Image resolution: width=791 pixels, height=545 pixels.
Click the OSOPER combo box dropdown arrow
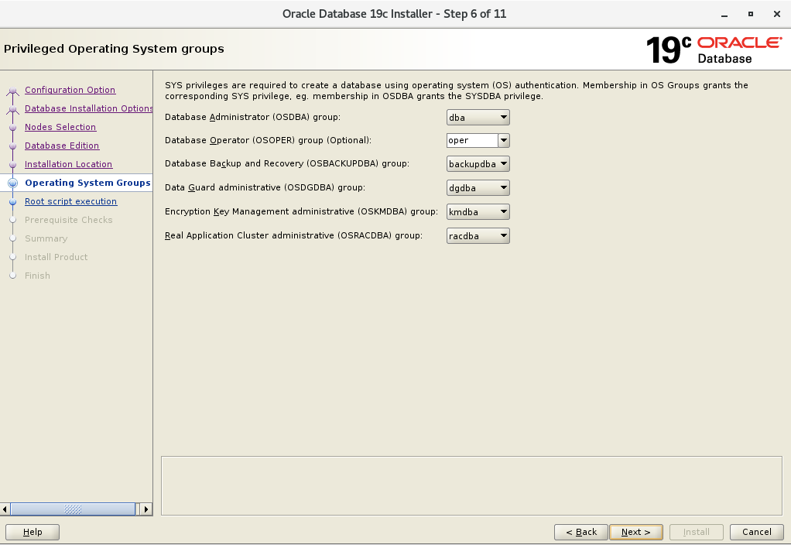[503, 140]
